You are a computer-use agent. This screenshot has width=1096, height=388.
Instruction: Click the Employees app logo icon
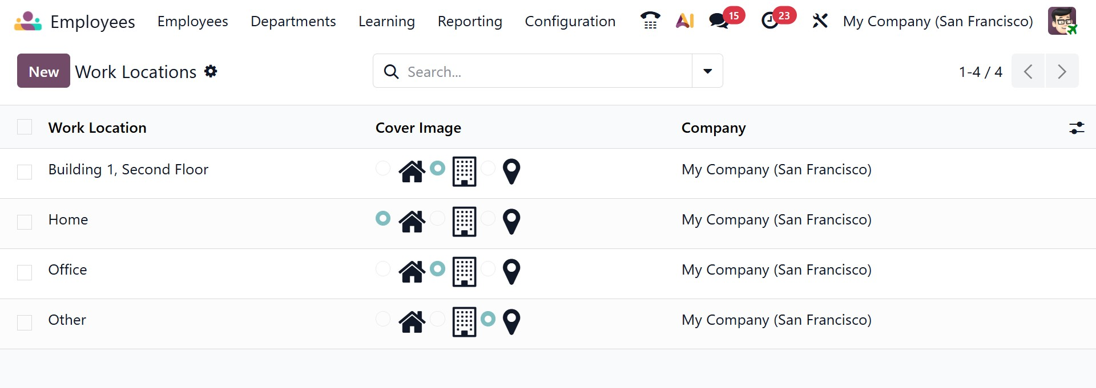point(27,21)
